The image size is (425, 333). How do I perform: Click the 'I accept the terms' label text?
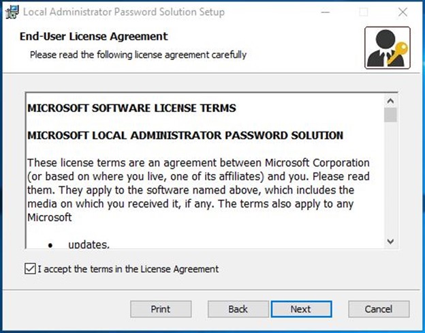(128, 269)
